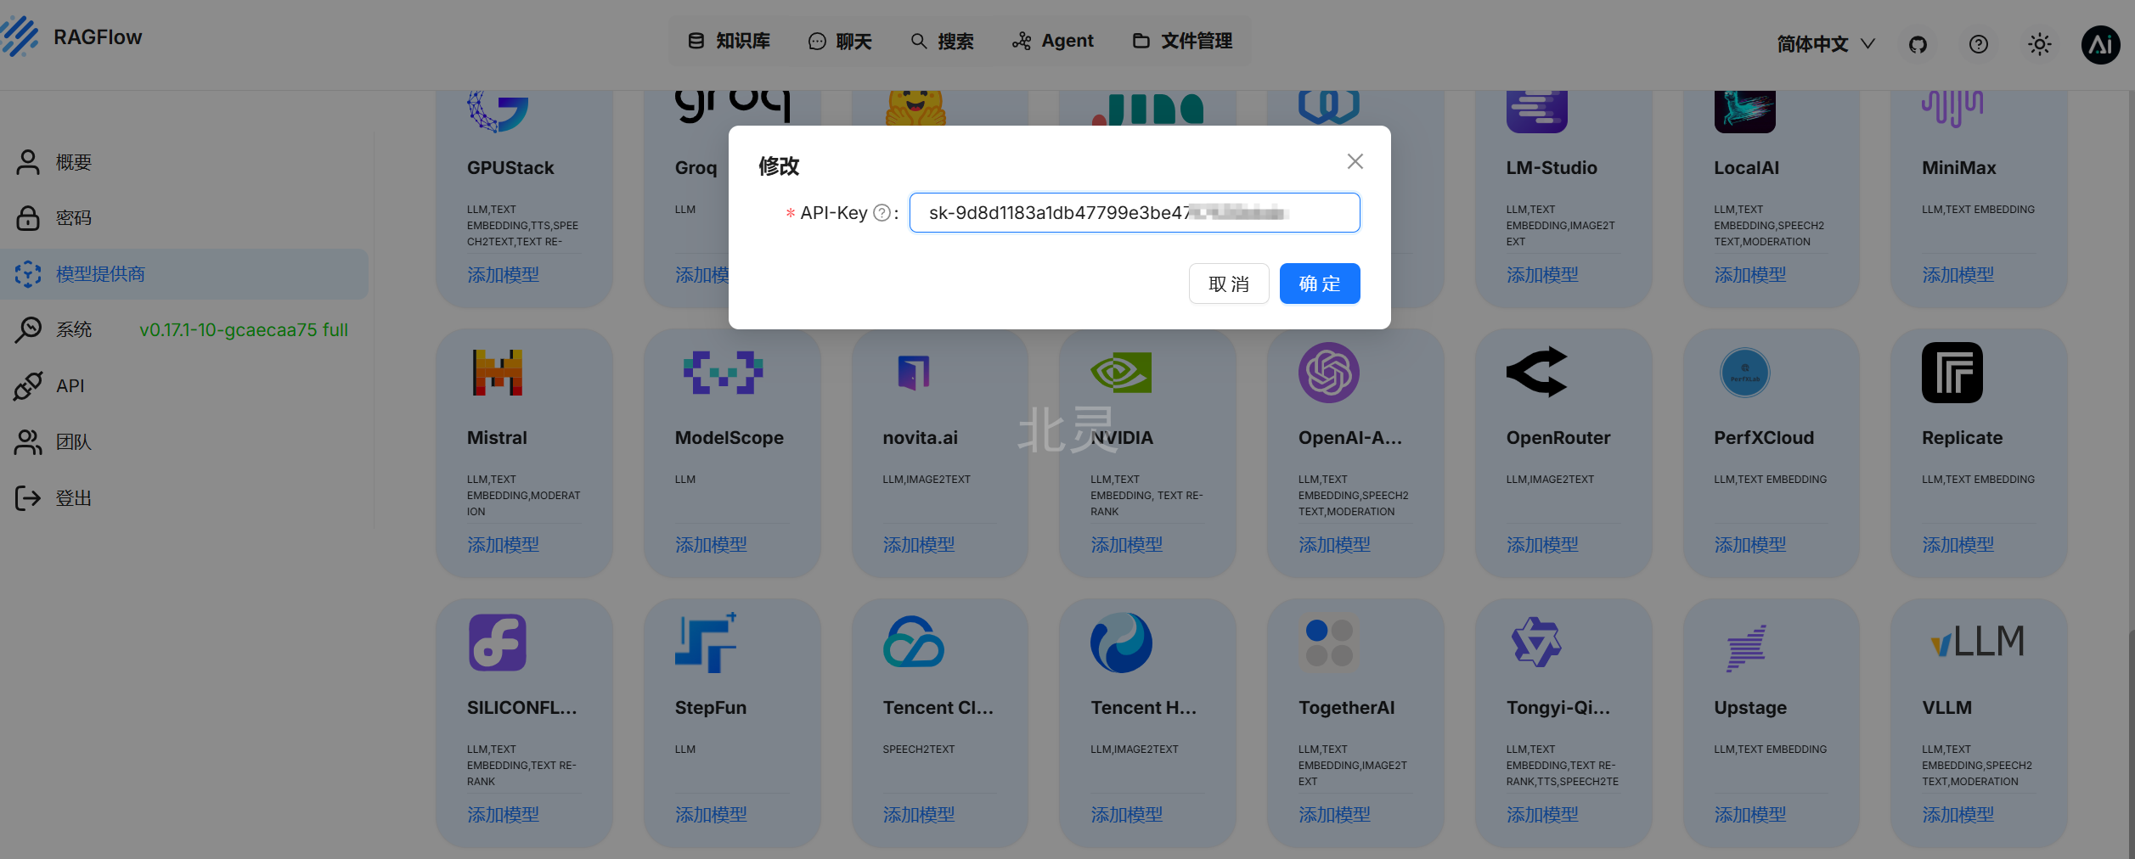
Task: Click the Tongyi-Qianwen logo icon
Action: (1537, 643)
